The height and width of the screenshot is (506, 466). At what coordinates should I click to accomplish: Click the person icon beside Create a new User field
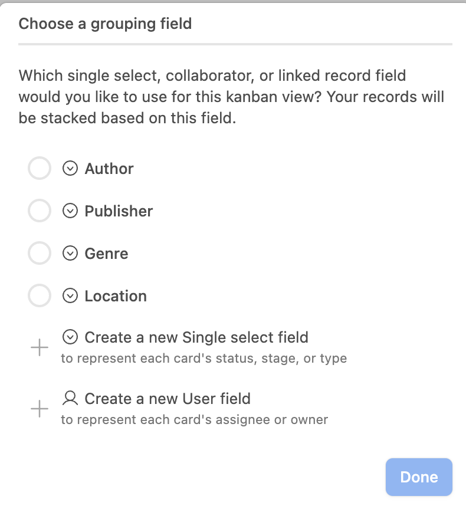(x=70, y=399)
